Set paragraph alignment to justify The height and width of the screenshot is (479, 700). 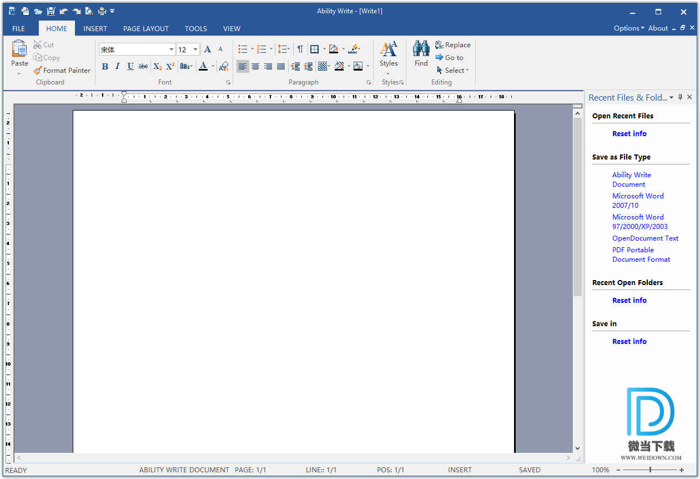click(281, 67)
